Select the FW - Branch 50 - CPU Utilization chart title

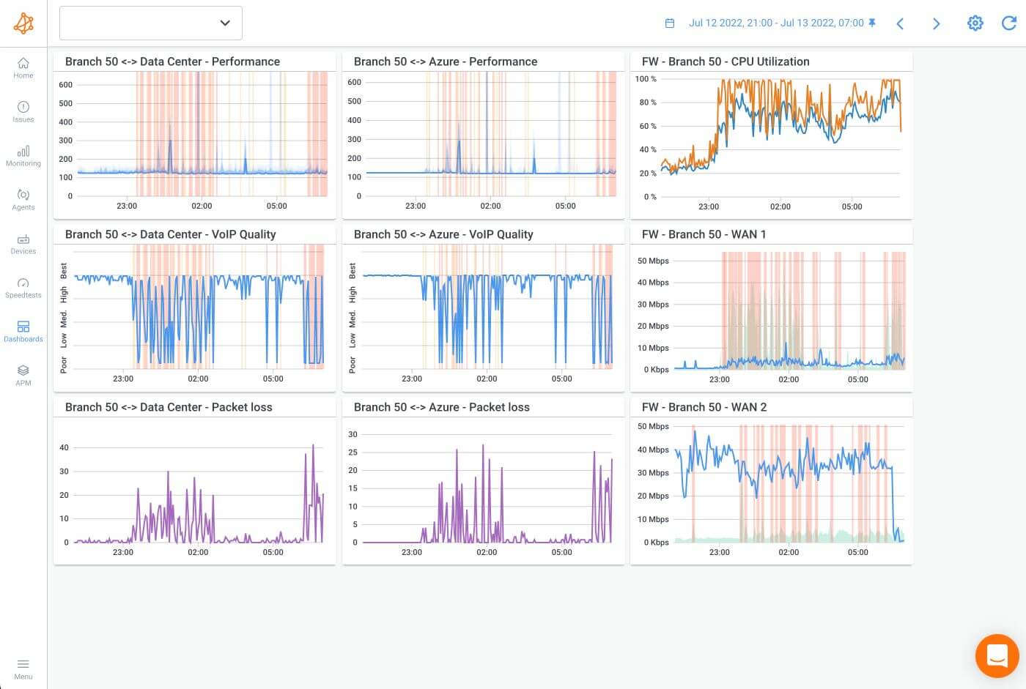coord(726,62)
